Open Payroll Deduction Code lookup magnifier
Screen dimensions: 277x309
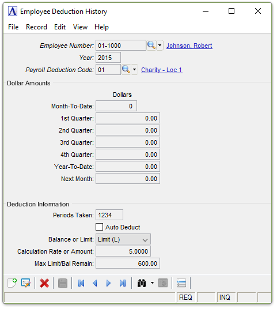126,70
